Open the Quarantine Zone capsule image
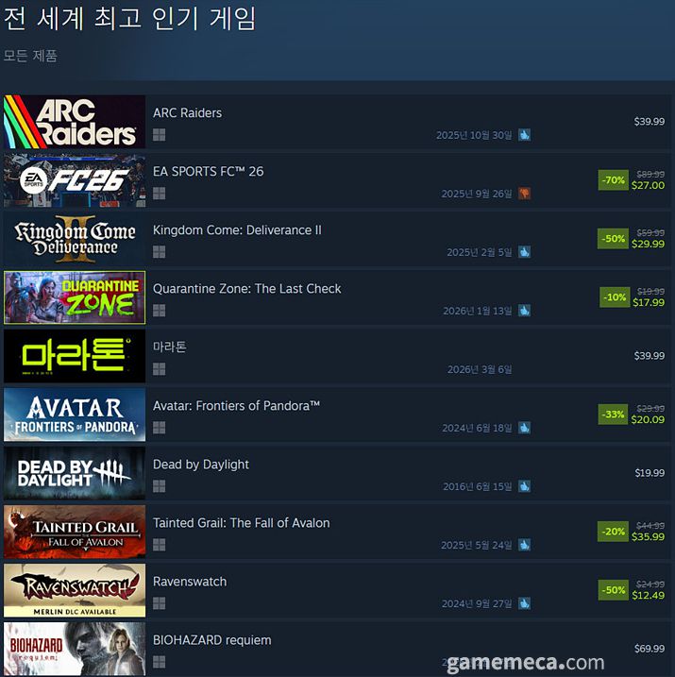The width and height of the screenshot is (675, 677). 75,297
